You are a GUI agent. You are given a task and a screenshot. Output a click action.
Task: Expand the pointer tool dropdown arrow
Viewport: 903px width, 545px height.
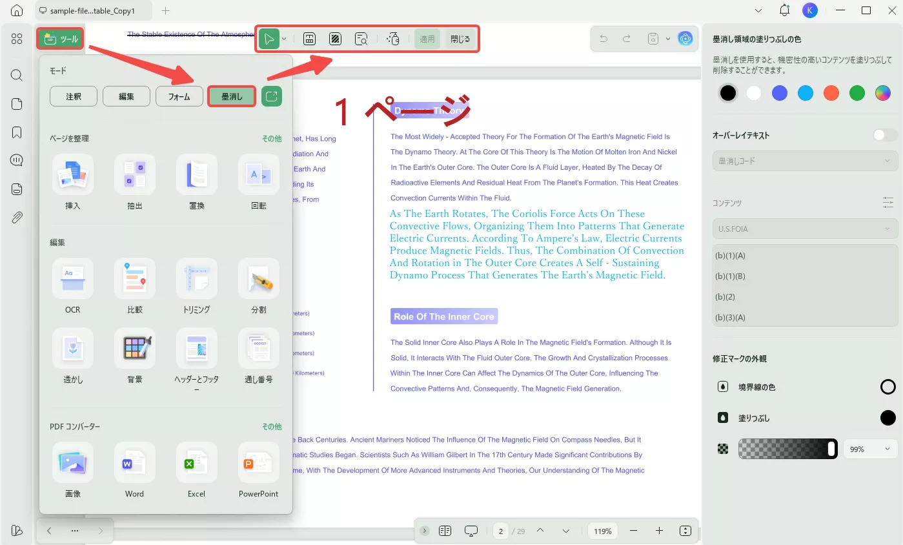click(284, 39)
